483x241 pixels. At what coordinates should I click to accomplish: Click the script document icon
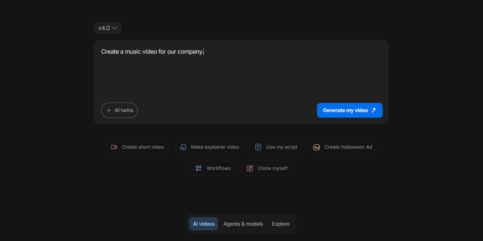(x=258, y=147)
